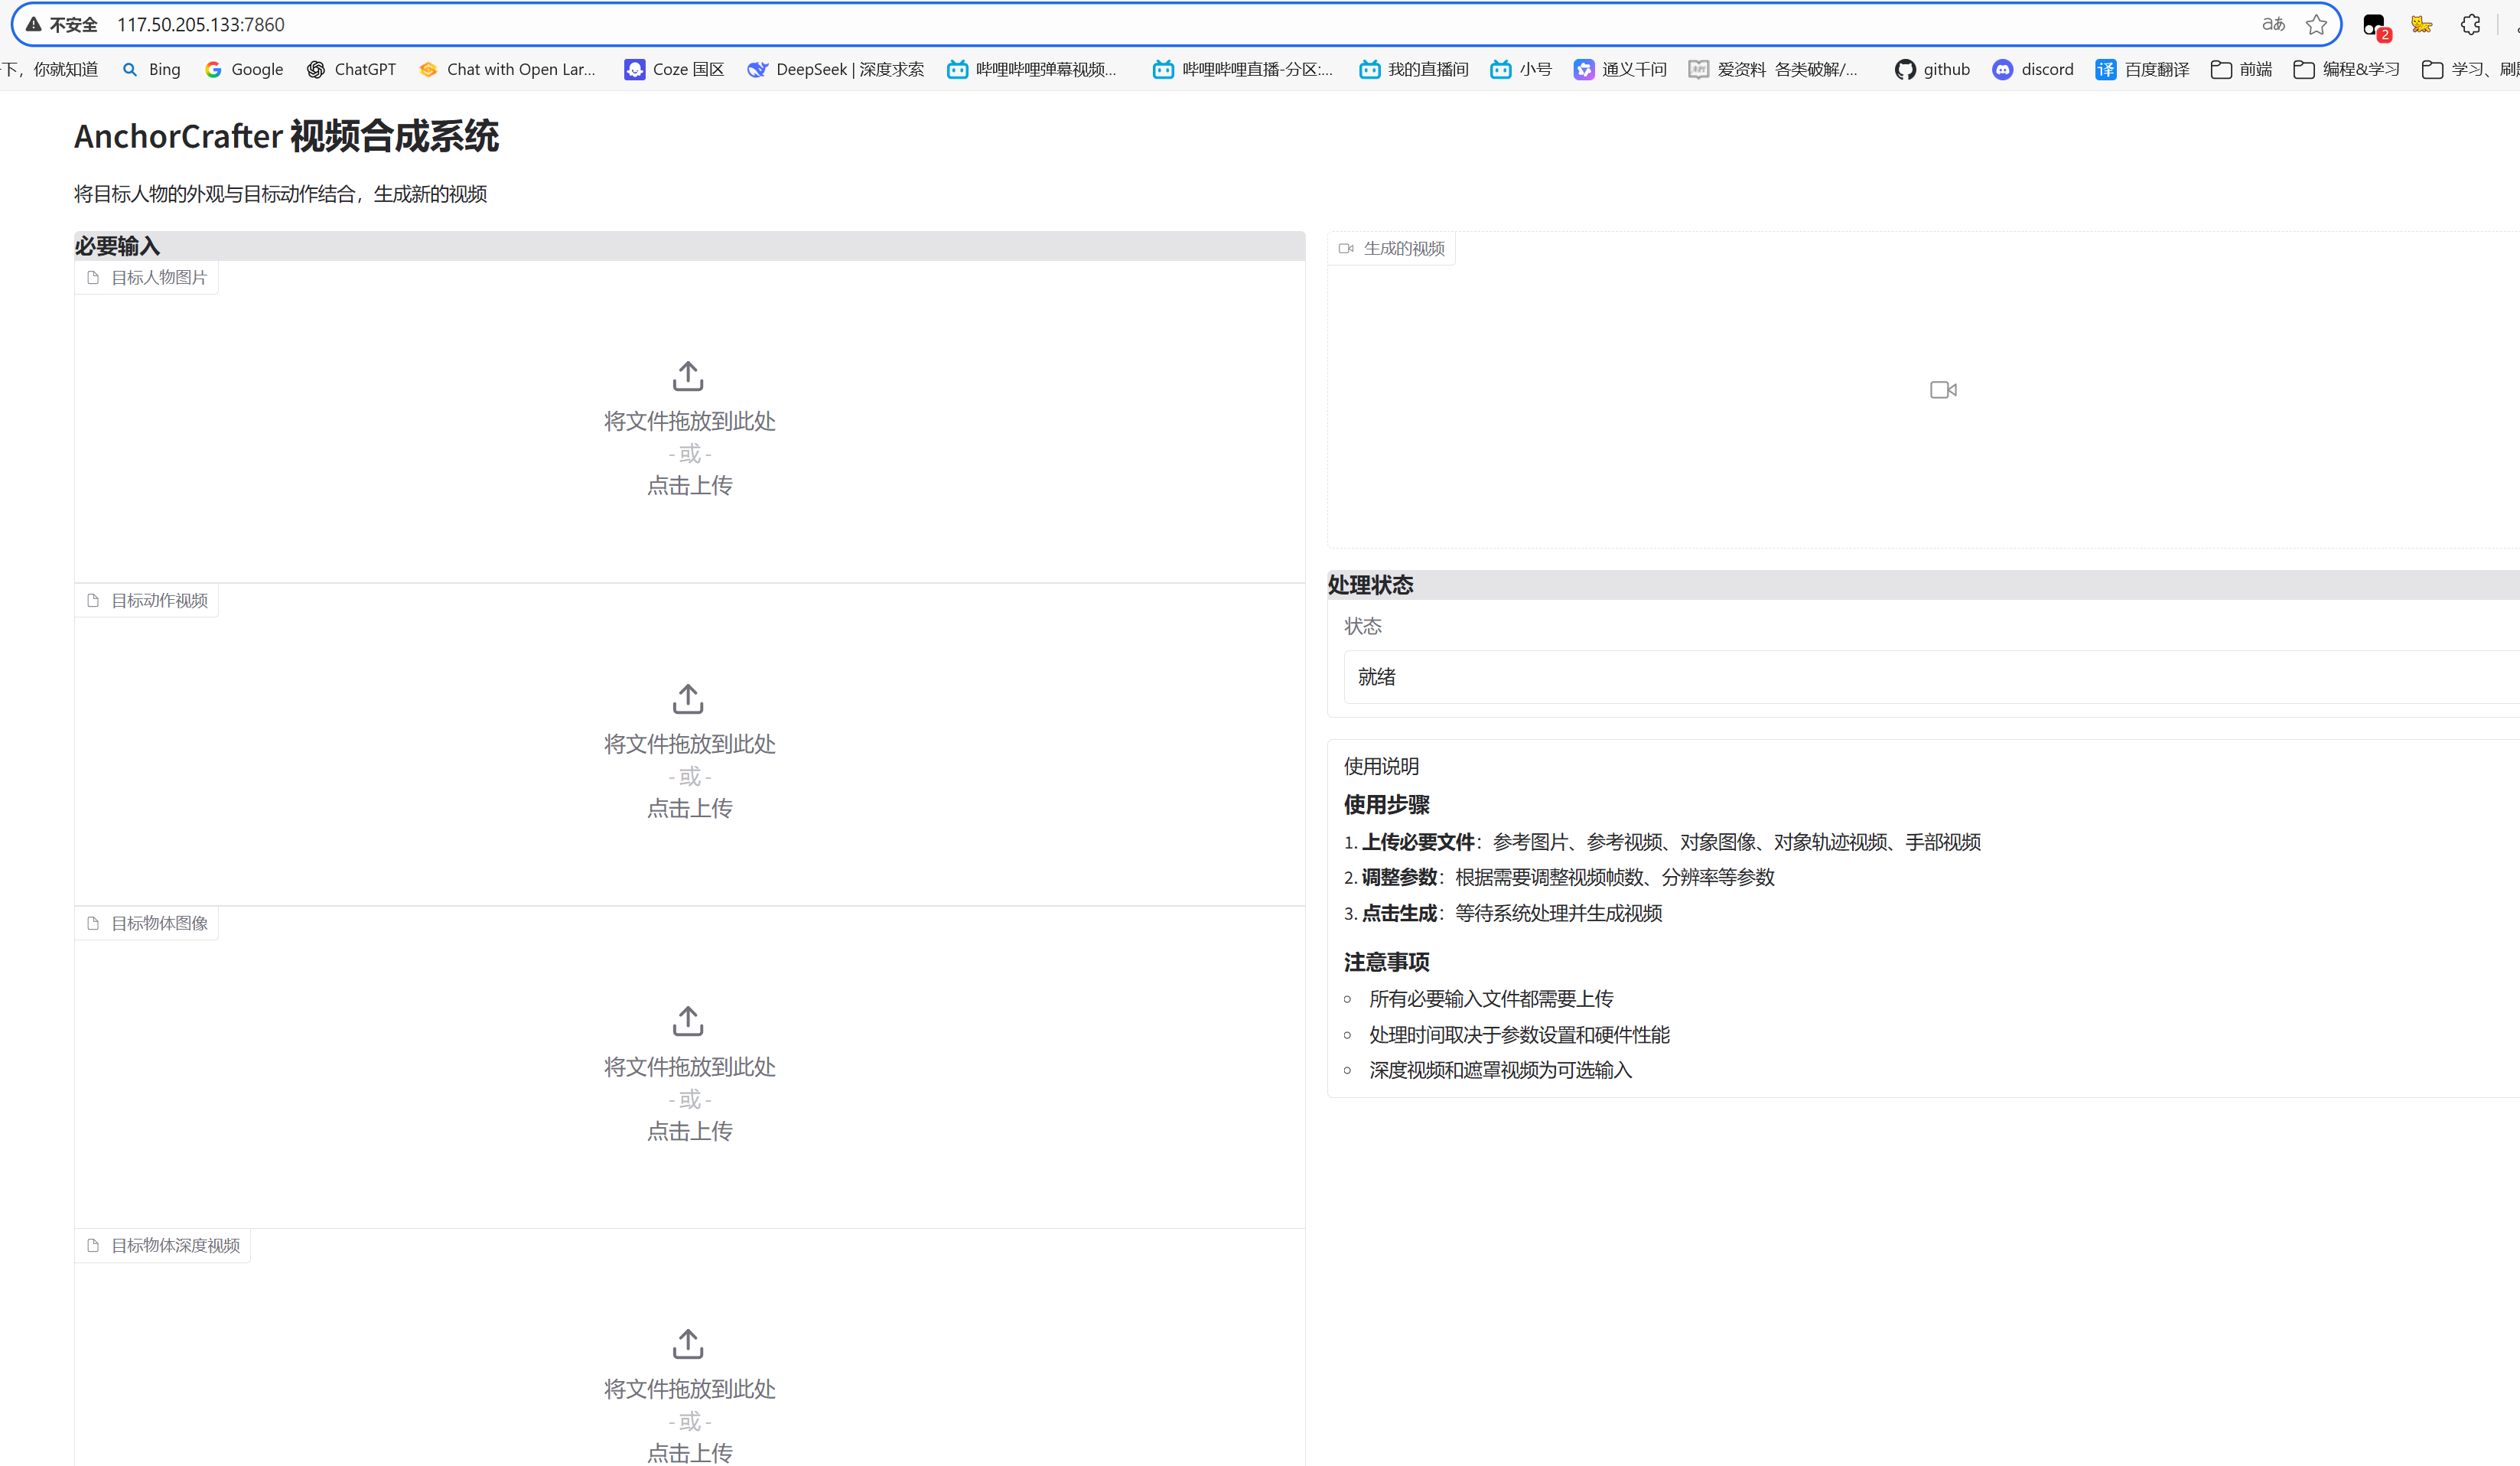
Task: Open the github bookmark
Action: coord(1932,69)
